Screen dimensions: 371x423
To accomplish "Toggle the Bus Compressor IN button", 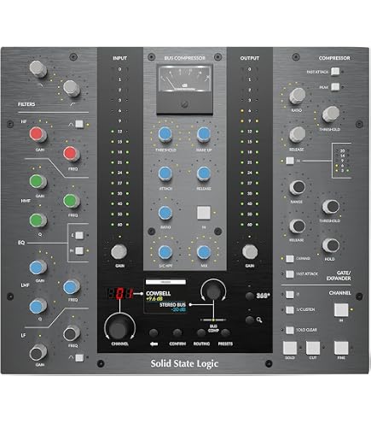I will 204,213.
